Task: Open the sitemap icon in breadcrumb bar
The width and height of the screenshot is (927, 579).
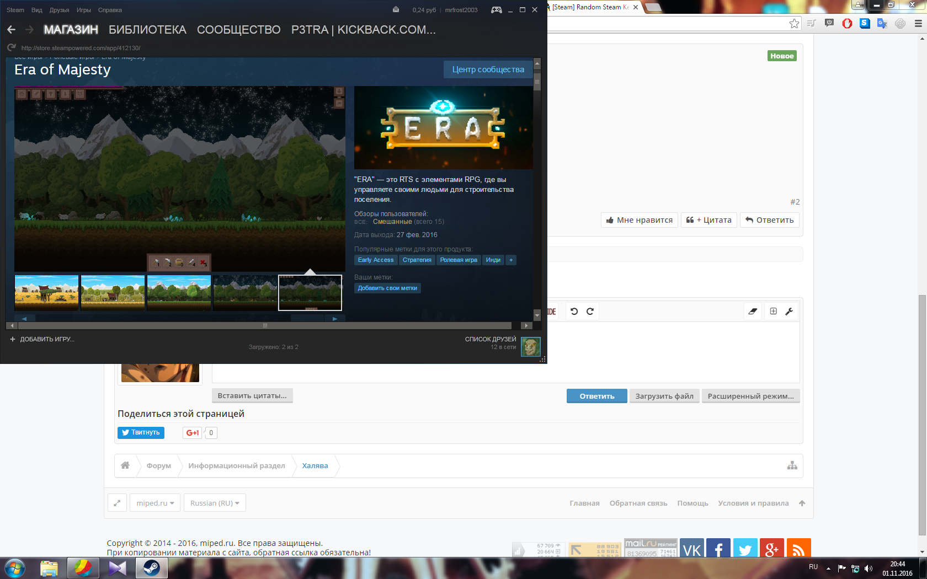Action: coord(792,465)
